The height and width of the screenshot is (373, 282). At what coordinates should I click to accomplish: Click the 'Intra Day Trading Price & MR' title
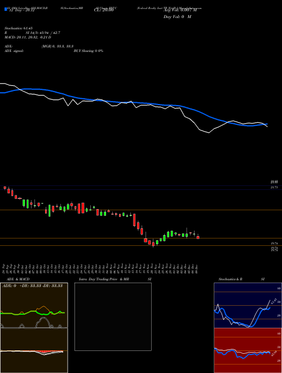click(x=104, y=279)
